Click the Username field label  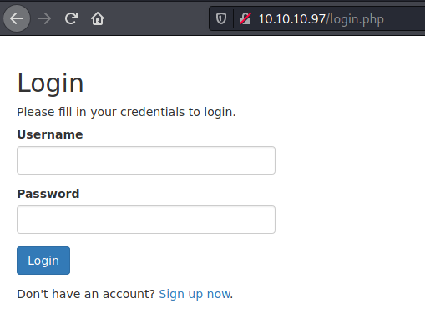tap(50, 134)
